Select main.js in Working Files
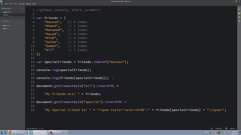This screenshot has width=241, height=135. point(6,15)
